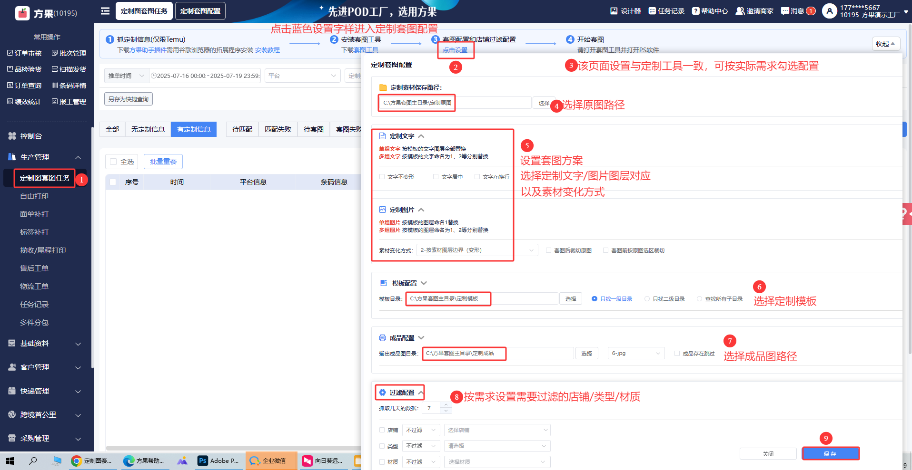Open 任务记录 in the top bar

coord(666,11)
